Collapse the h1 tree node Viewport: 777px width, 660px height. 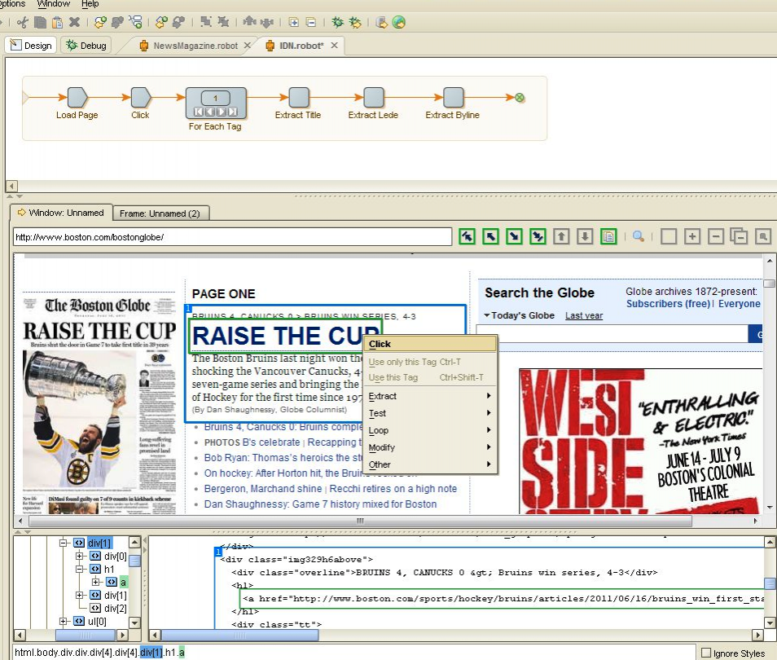(x=79, y=569)
